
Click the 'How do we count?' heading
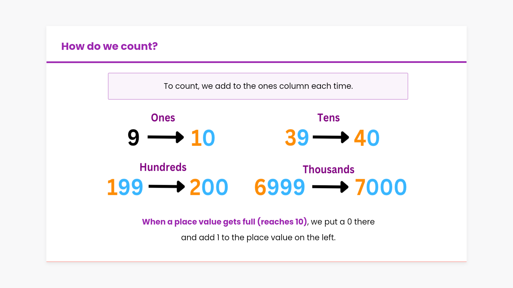(109, 46)
